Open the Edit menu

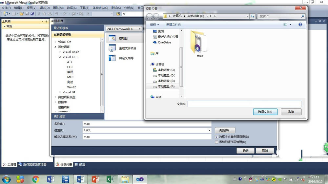(x=19, y=8)
